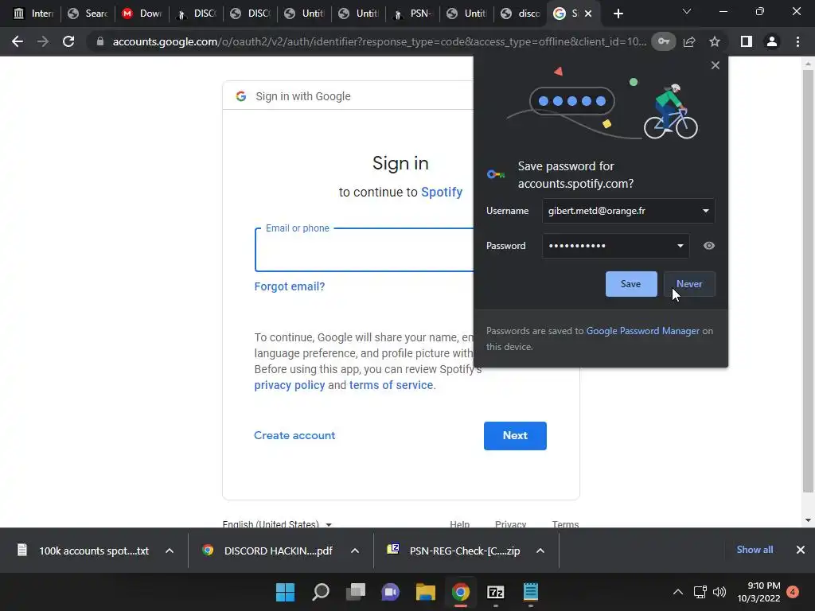Go forward using the browser forward arrow
The height and width of the screenshot is (611, 815).
coord(43,41)
